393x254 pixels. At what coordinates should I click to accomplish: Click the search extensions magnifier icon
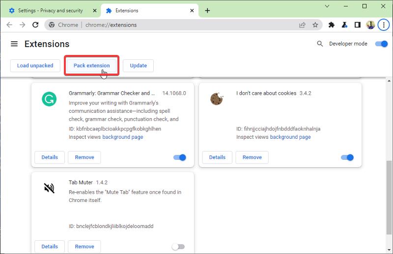pos(320,44)
